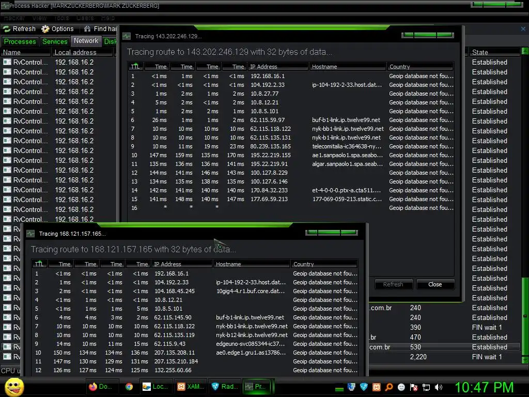Image resolution: width=529 pixels, height=397 pixels.
Task: Click the flag with red X tray icon
Action: (414, 387)
